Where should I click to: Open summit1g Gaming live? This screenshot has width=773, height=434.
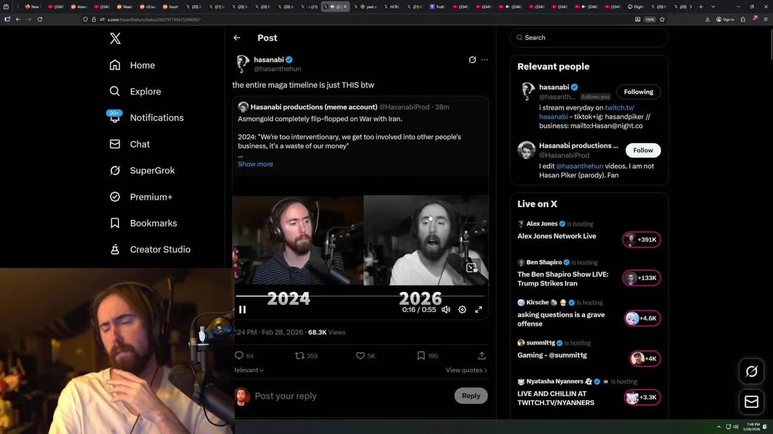pos(552,355)
